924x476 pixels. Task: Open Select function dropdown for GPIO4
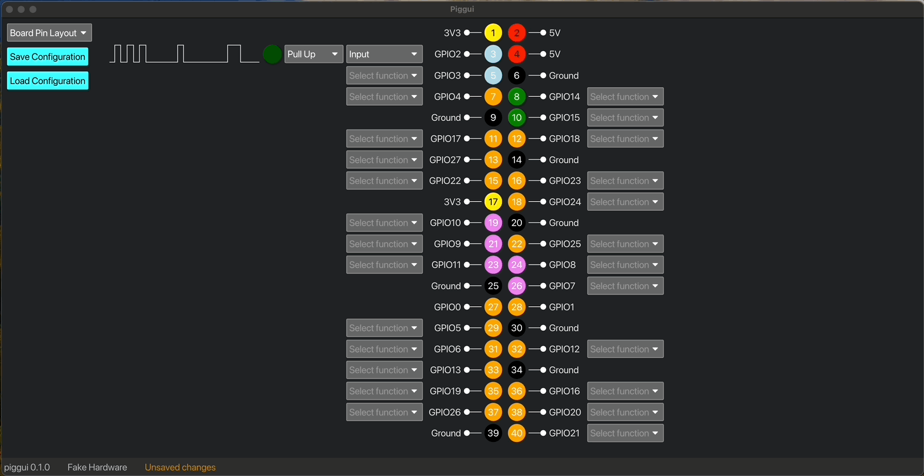[384, 96]
